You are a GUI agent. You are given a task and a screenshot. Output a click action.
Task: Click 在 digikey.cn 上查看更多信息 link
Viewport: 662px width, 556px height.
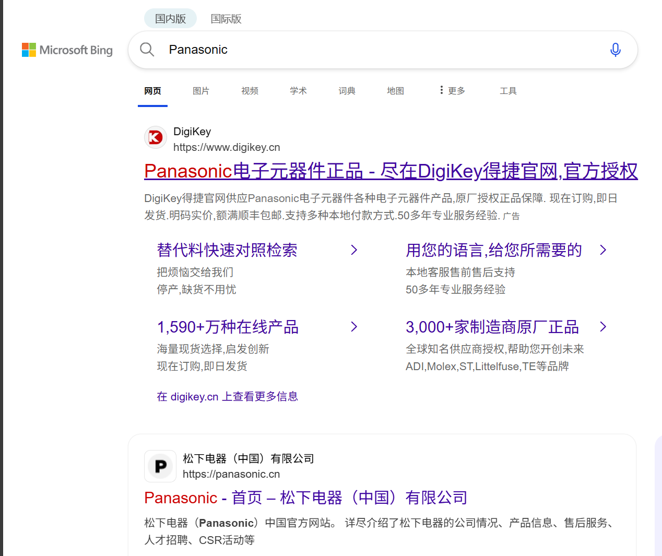click(227, 397)
